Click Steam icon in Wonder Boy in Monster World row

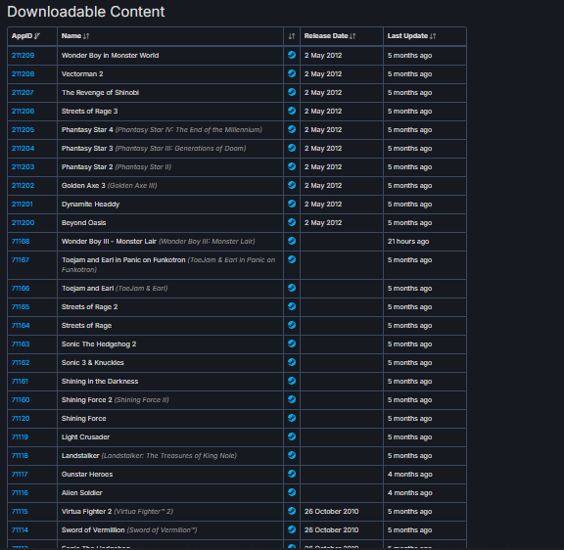coord(292,55)
